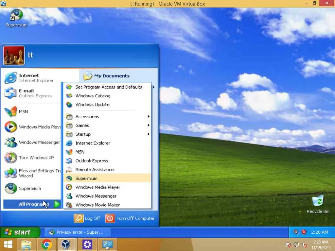The image size is (335, 251).
Task: Open Windows Messenger in All Programs list
Action: coord(107,196)
